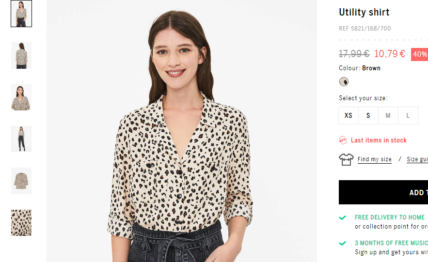Select the first front-view model thumbnail
This screenshot has width=428, height=262.
(x=21, y=14)
